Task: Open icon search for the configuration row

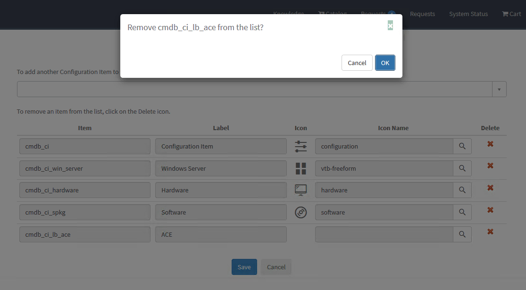Action: (462, 146)
